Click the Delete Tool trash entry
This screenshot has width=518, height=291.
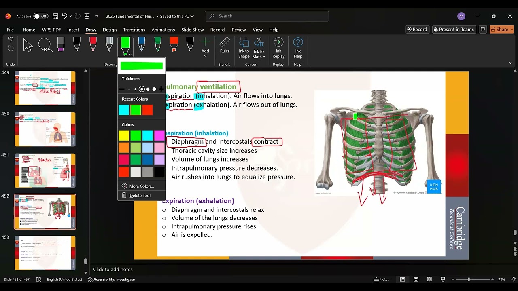point(140,195)
